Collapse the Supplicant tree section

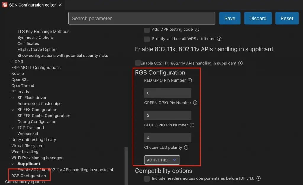13,163
